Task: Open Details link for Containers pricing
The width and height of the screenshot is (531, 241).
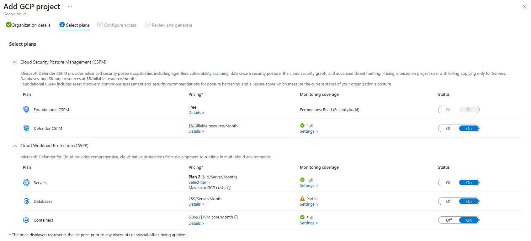Action: (x=196, y=223)
